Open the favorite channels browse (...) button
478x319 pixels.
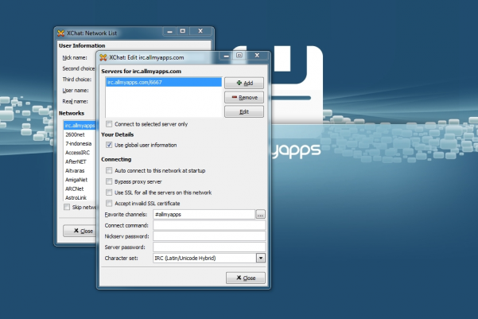click(260, 215)
